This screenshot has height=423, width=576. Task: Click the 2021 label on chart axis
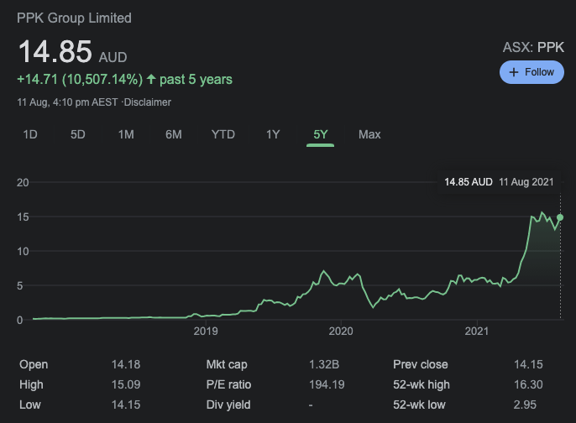click(x=476, y=332)
